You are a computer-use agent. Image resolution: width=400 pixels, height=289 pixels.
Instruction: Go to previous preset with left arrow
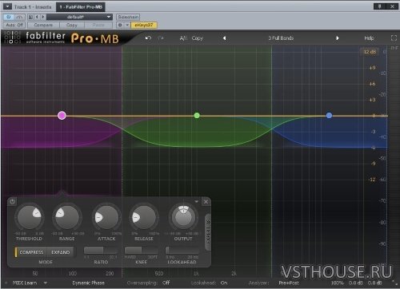coord(224,38)
